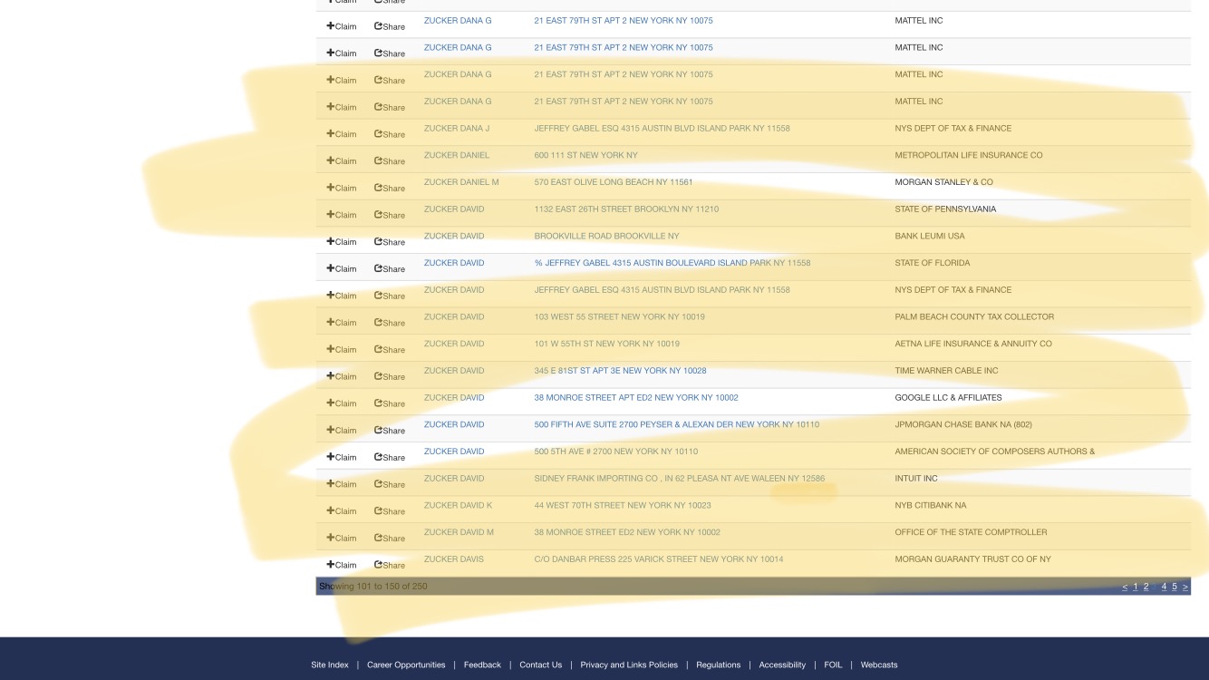Open Regulations footer link
This screenshot has width=1209, height=680.
click(x=718, y=665)
